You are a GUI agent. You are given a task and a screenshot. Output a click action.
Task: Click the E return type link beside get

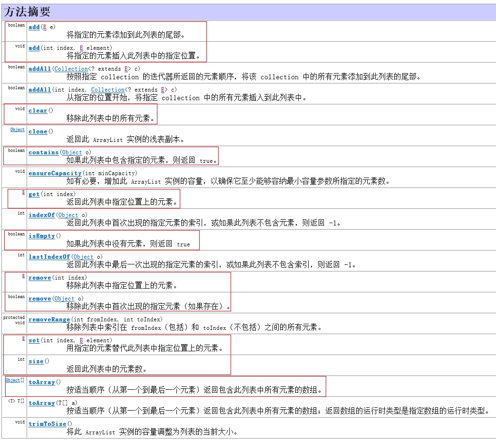[x=23, y=192]
